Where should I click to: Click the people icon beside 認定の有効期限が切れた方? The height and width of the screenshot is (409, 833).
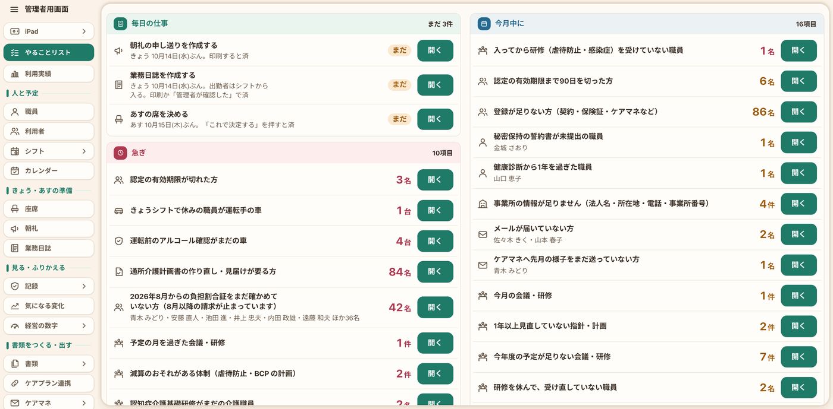click(118, 180)
